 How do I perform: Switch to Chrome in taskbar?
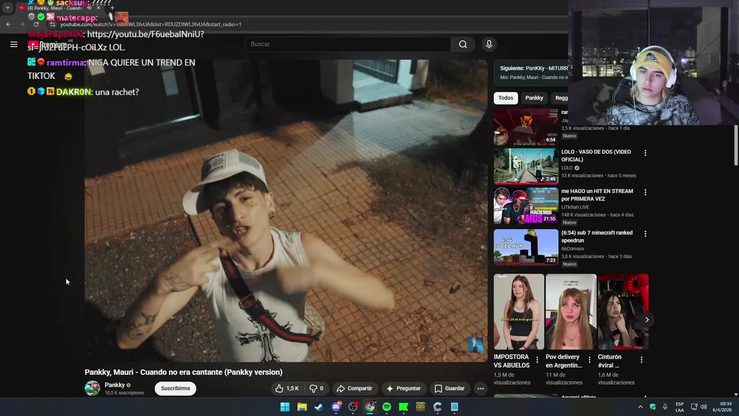(369, 407)
